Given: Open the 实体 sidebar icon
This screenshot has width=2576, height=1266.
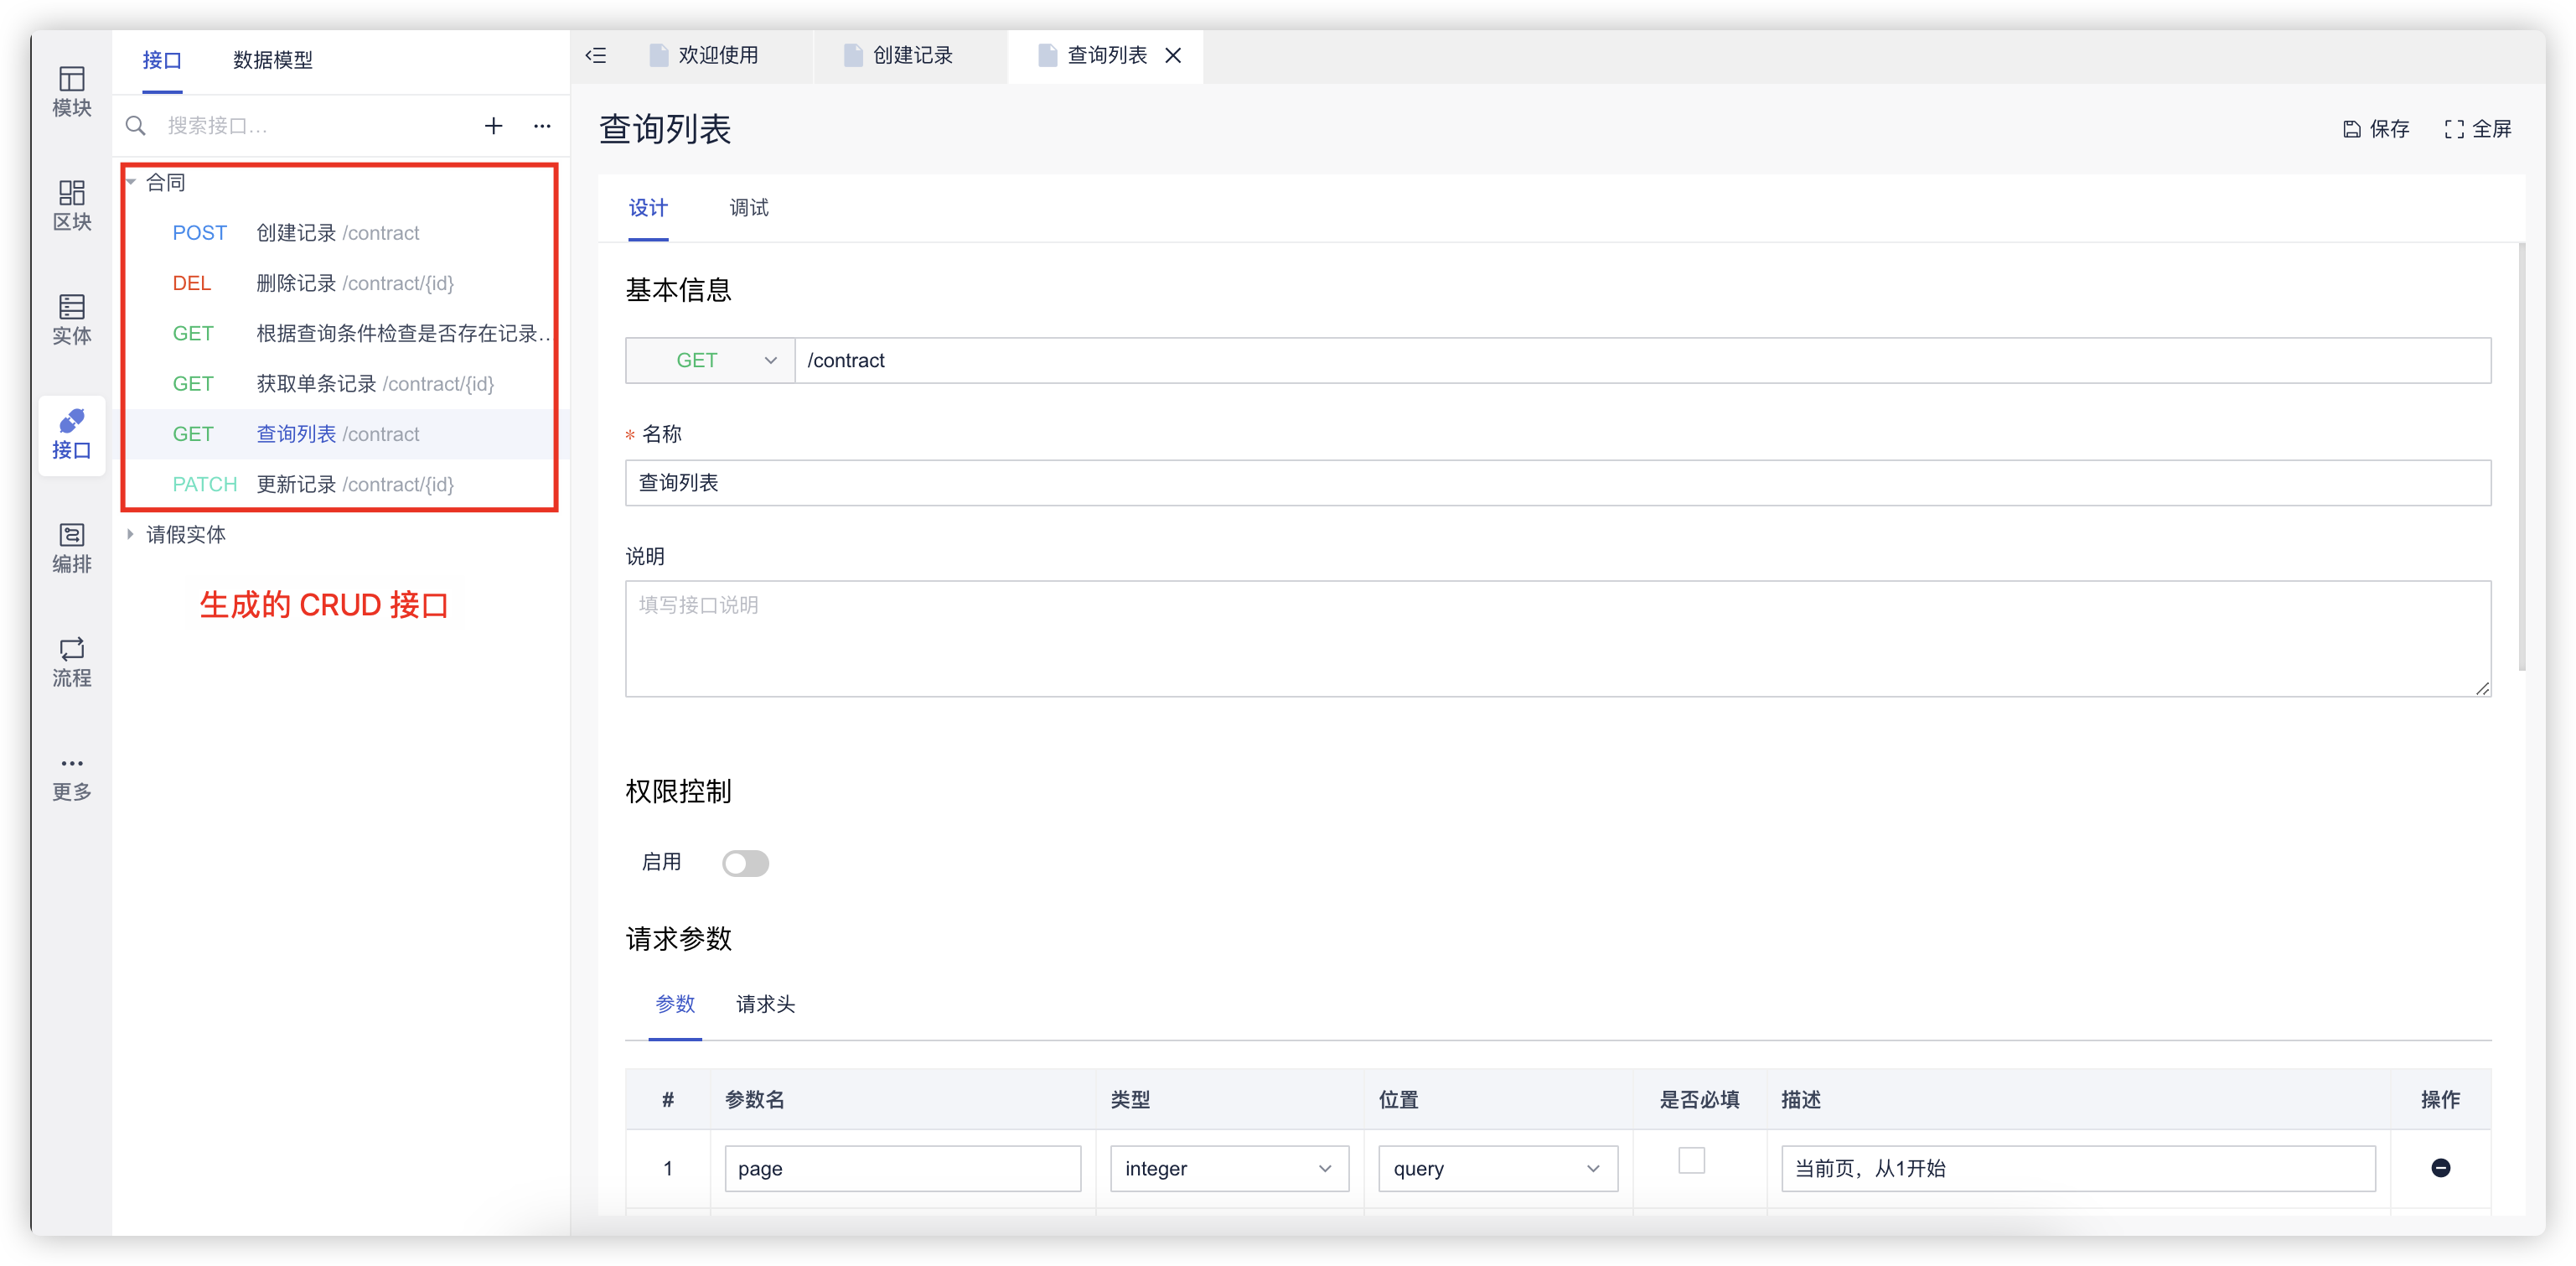Looking at the screenshot, I should coord(71,319).
